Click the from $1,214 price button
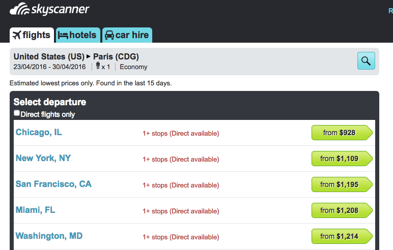This screenshot has height=250, width=393. tap(342, 236)
